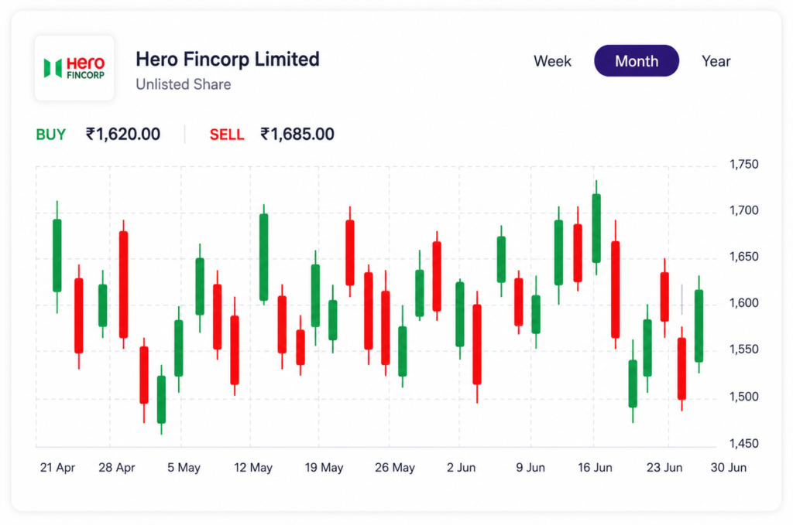
Task: Click the Hero Fincorp logo
Action: click(74, 68)
